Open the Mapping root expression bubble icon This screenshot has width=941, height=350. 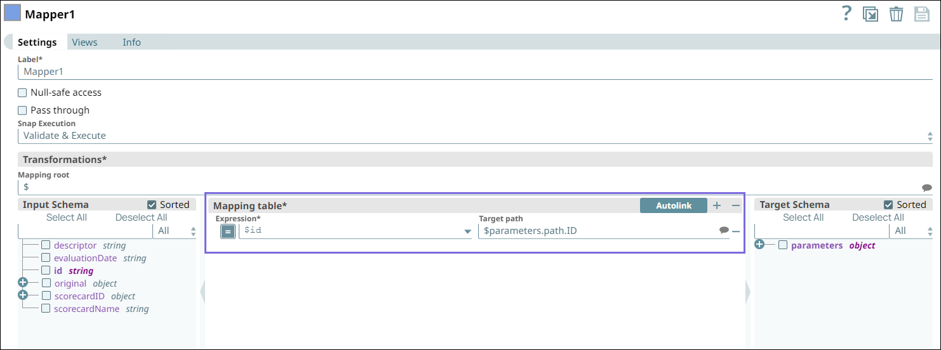[927, 188]
